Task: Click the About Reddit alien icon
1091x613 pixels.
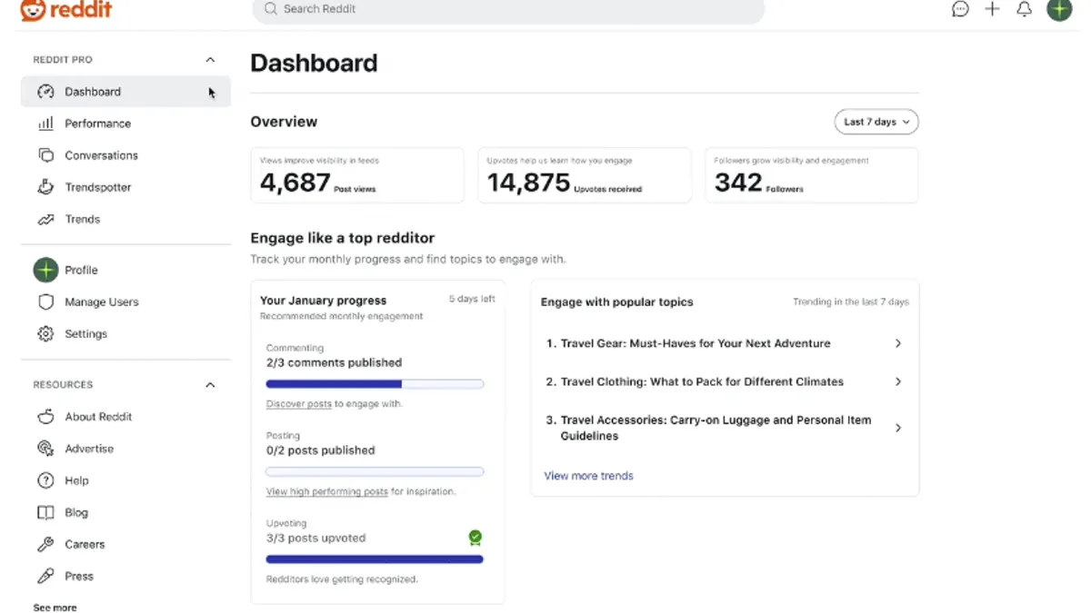Action: (45, 417)
